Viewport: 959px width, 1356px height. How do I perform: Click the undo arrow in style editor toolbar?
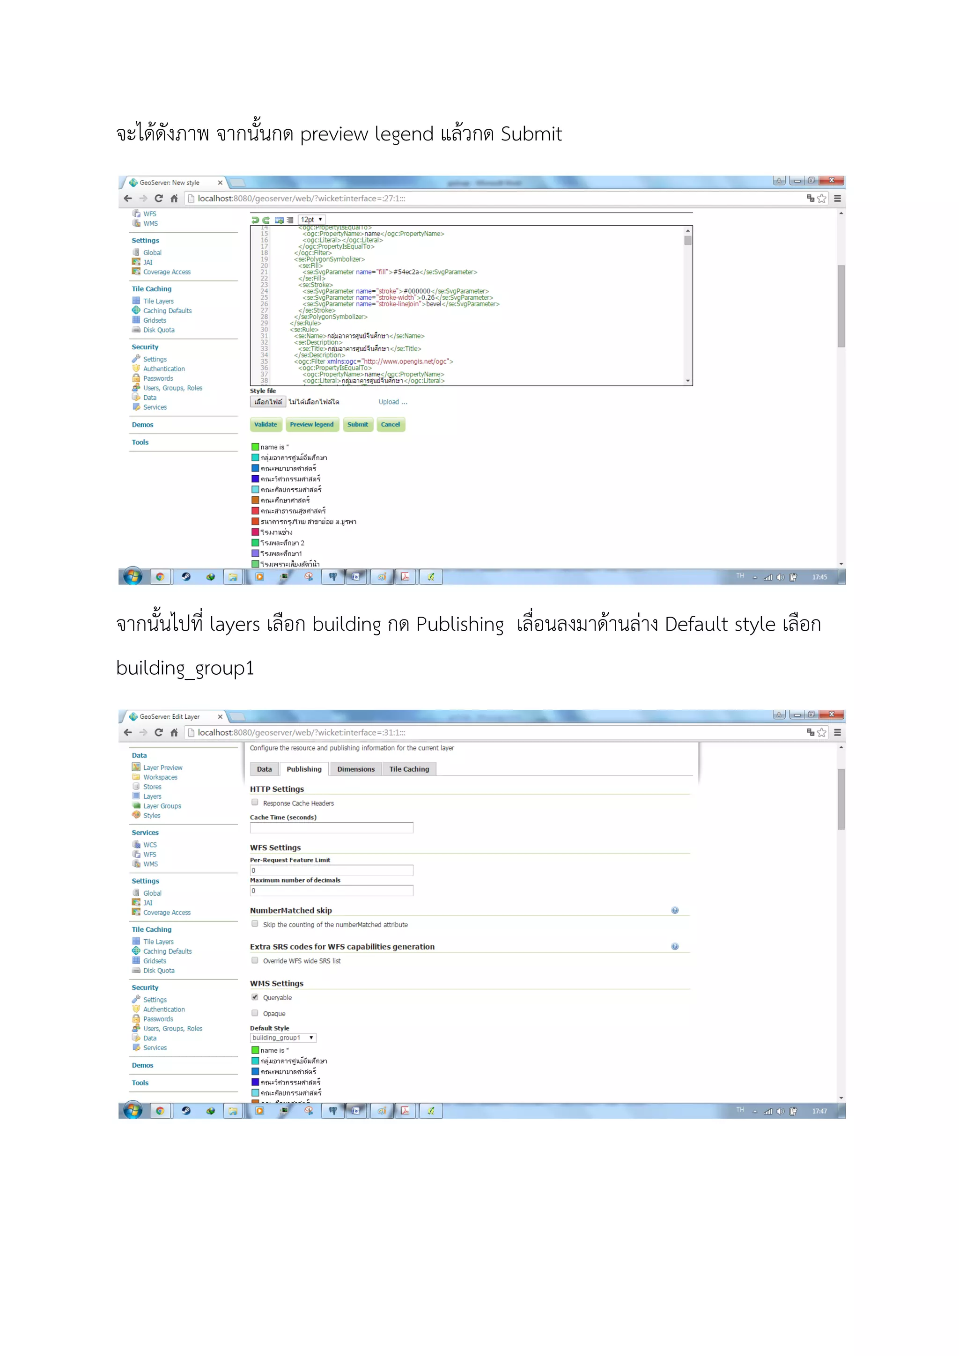click(x=256, y=220)
